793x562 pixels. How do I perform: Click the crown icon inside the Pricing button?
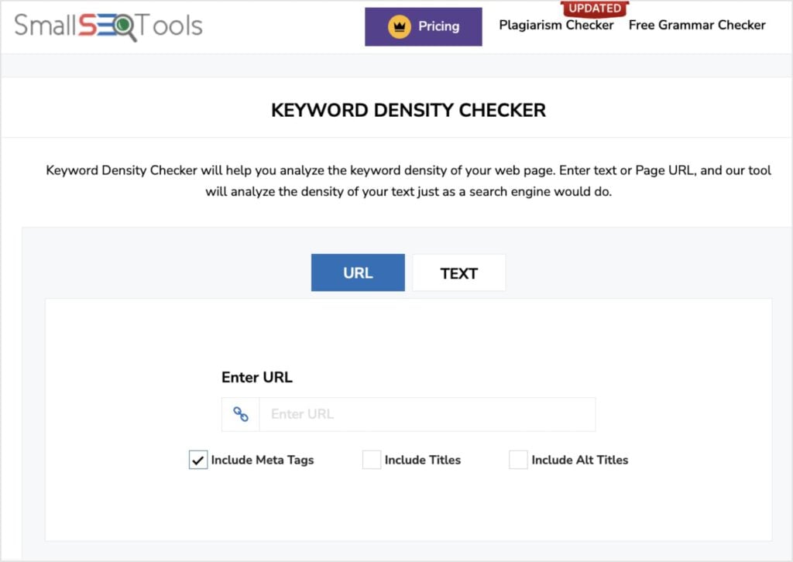(x=397, y=26)
